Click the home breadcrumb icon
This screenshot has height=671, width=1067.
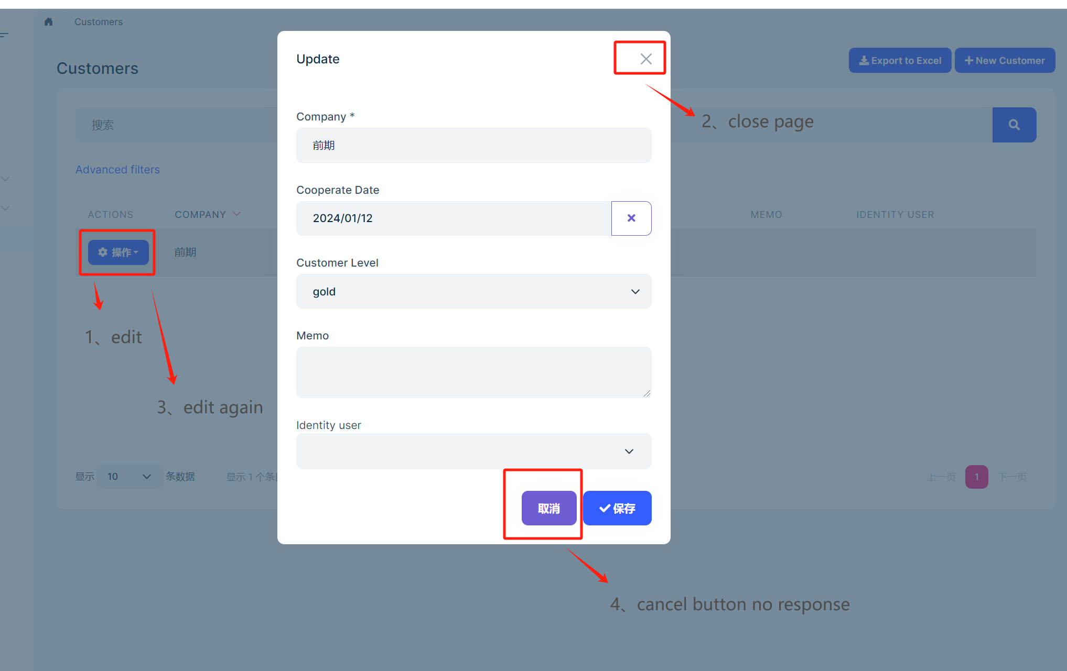click(x=49, y=22)
